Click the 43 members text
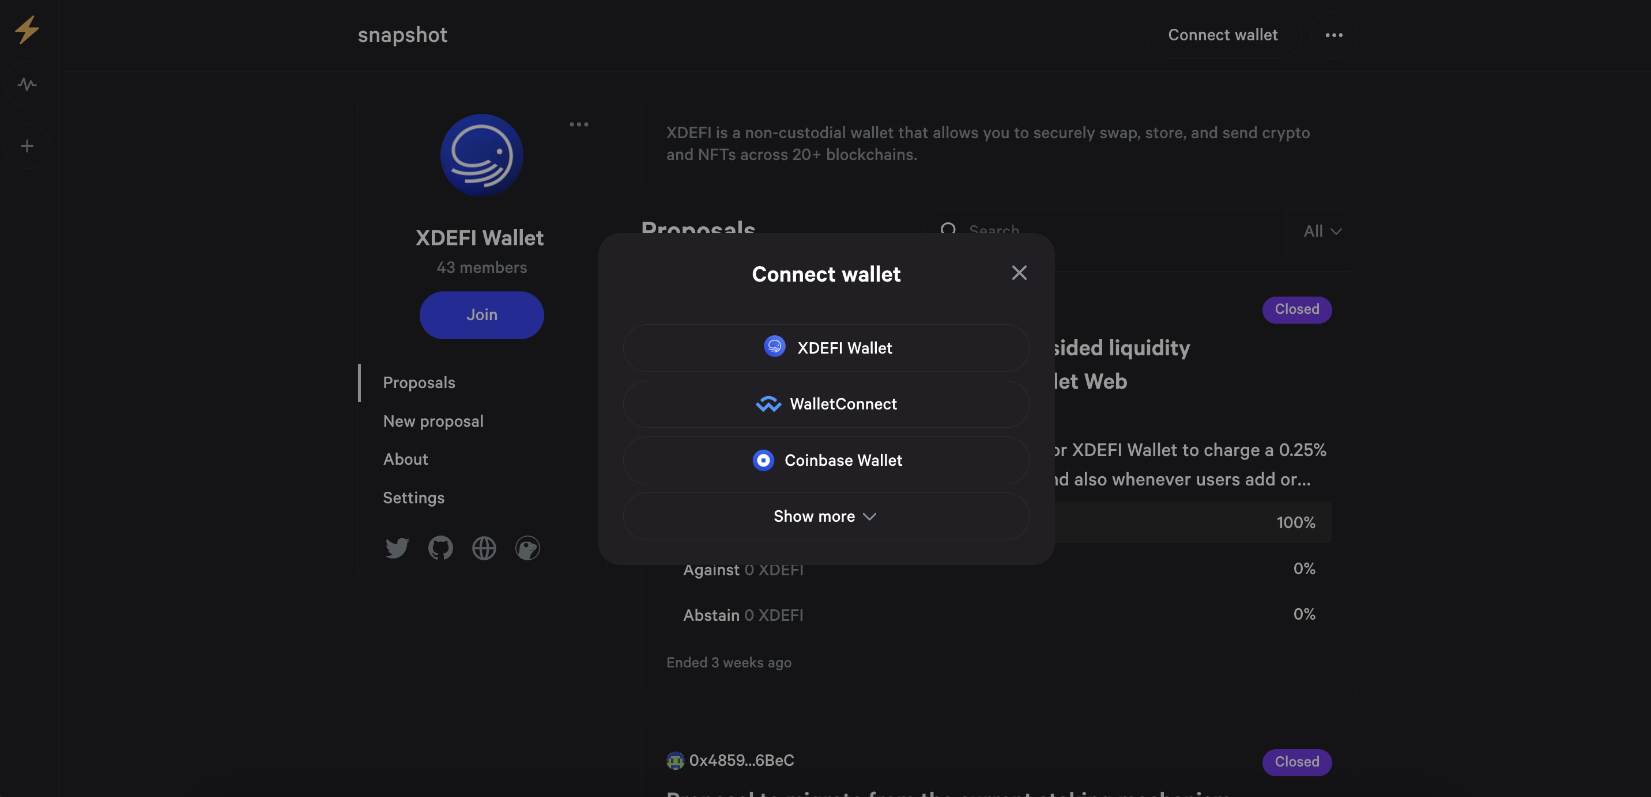This screenshot has width=1651, height=797. [x=481, y=268]
